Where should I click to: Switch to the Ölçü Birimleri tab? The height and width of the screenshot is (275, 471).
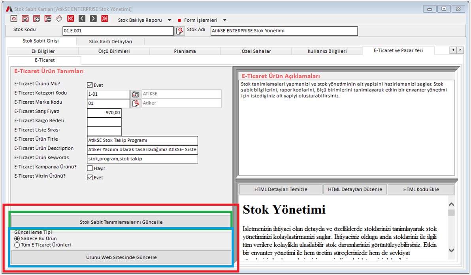(x=114, y=51)
